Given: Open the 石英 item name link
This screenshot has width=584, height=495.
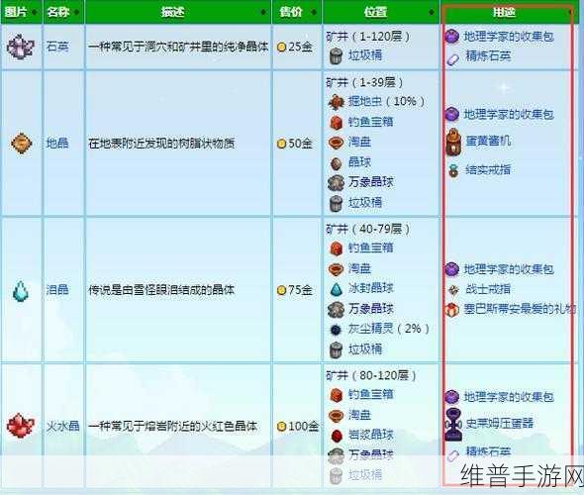Looking at the screenshot, I should pyautogui.click(x=57, y=47).
